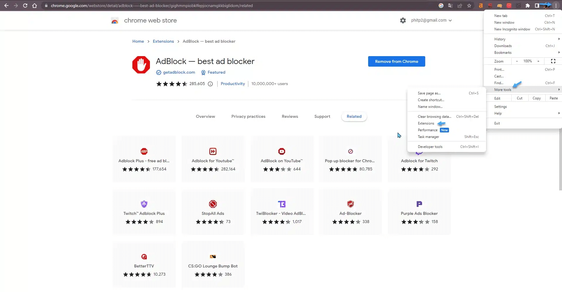Screen dimensions: 562x292
Task: Open the CS:GO Lounge Bump Bot icon
Action: (213, 257)
